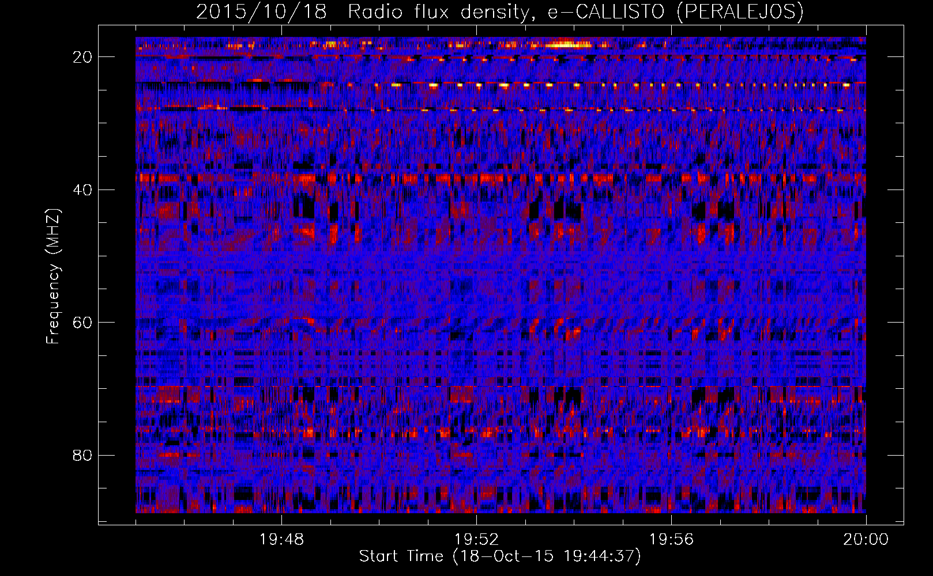The image size is (933, 576).
Task: Click the 19:52 time tick label
Action: point(476,540)
